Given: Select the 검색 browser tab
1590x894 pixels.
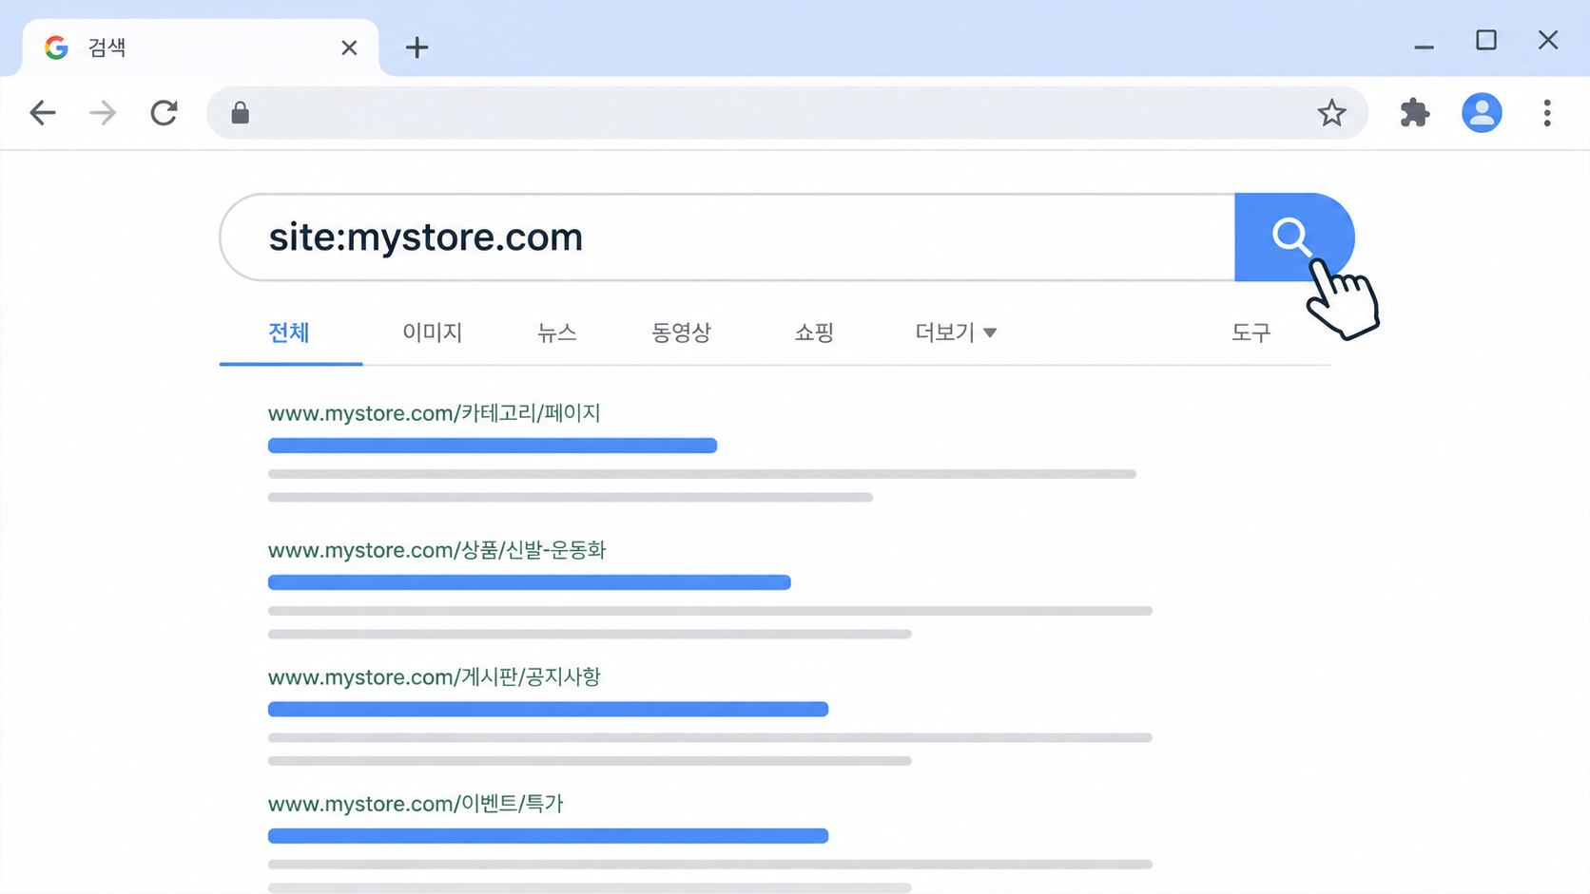Looking at the screenshot, I should tap(201, 48).
